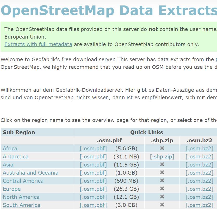Click the (11.5 GB) size for Asia
This screenshot has height=209, width=217.
(x=126, y=165)
